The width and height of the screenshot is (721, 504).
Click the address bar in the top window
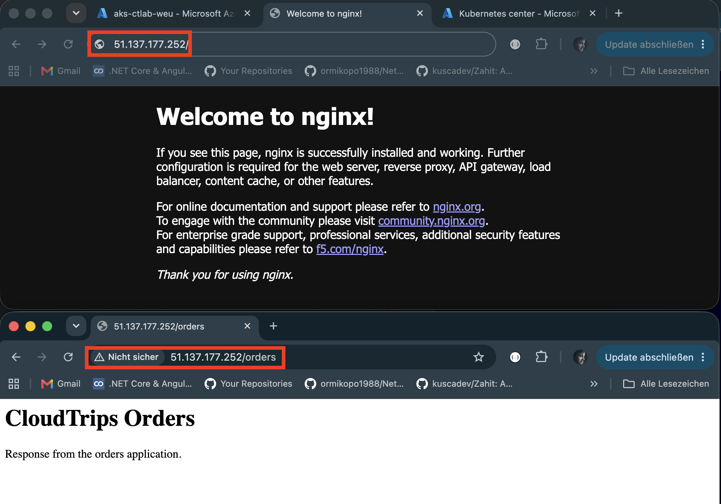pos(292,44)
